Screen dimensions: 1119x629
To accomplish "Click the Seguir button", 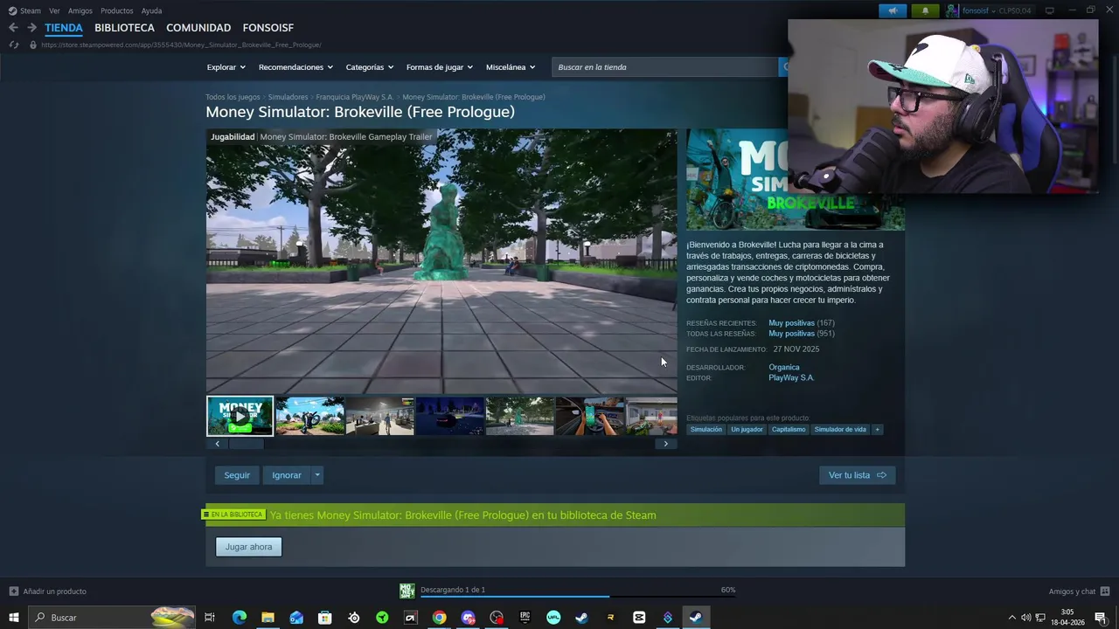I will (237, 475).
